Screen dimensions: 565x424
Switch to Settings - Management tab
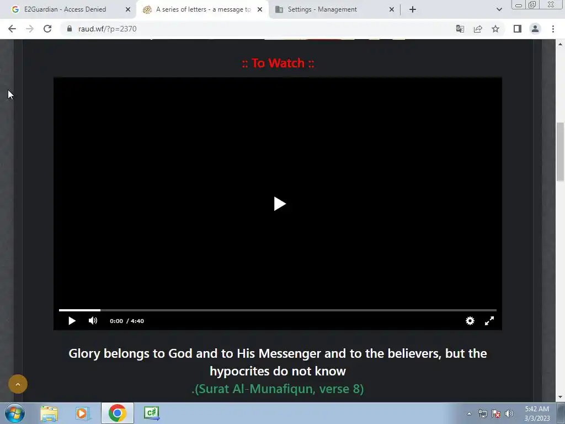[x=335, y=9]
